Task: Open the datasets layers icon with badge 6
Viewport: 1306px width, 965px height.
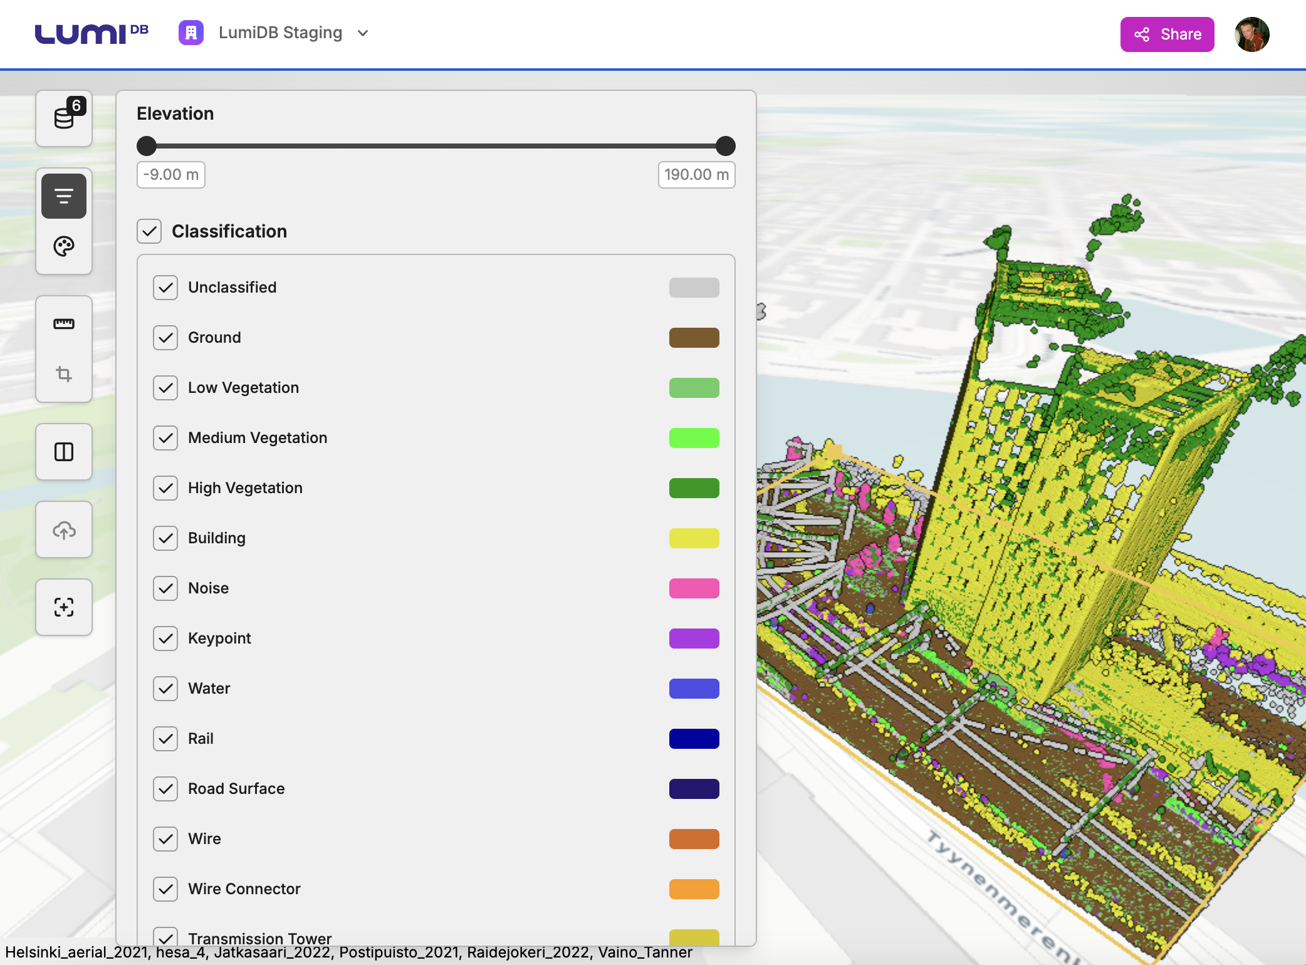Action: [x=64, y=118]
